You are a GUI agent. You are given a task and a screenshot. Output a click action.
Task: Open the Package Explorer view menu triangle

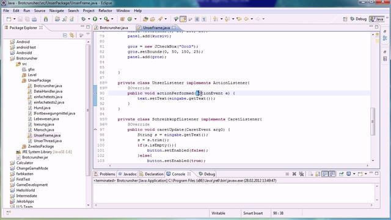[88, 34]
